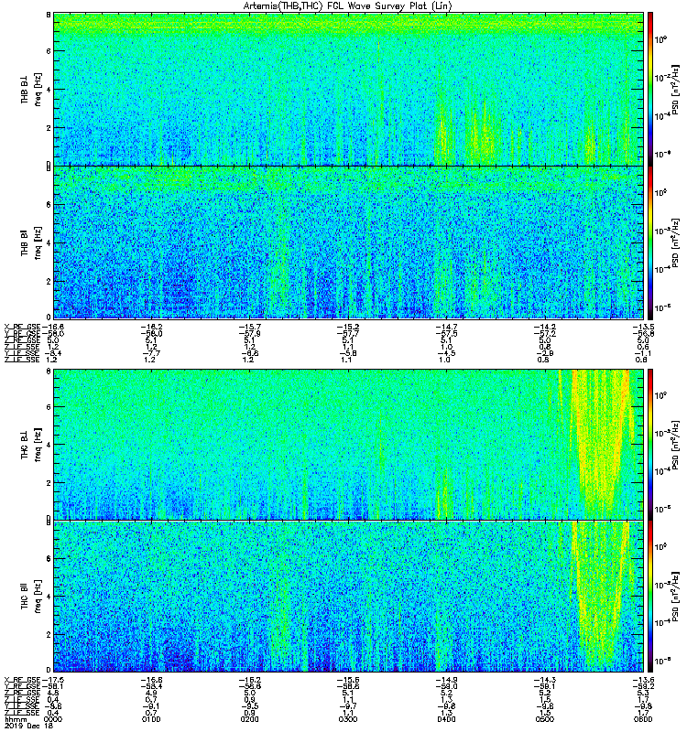Click the color bar beside the THB B∥ panel
This screenshot has width=687, height=732.
coord(650,242)
